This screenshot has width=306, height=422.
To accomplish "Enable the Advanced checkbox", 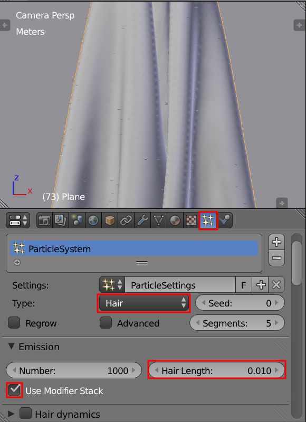I will coord(106,323).
